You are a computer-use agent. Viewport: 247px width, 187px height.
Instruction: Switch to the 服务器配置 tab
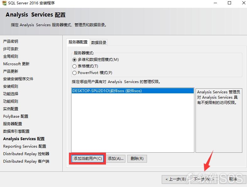(78, 42)
